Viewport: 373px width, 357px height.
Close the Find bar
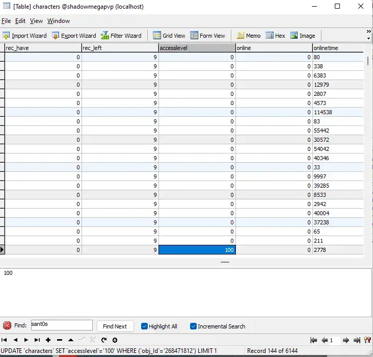[7, 325]
